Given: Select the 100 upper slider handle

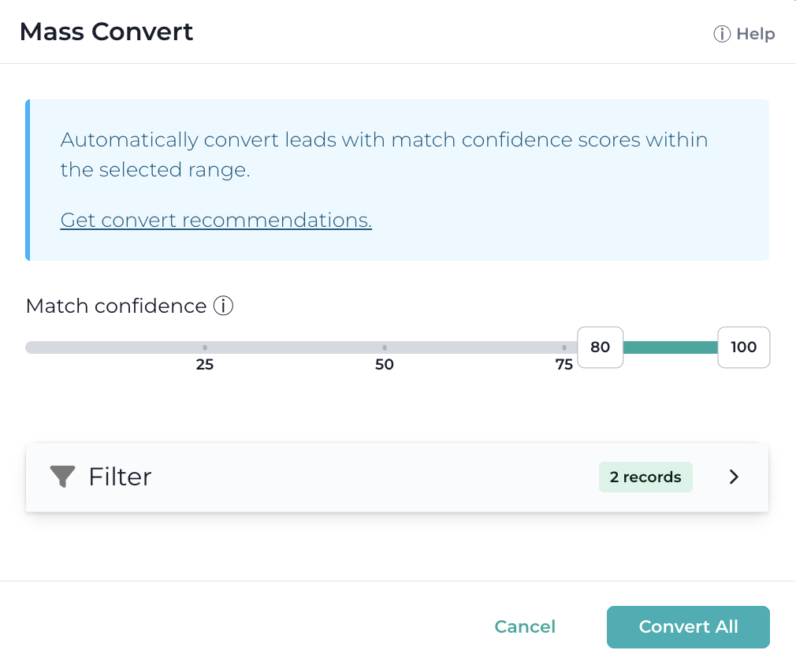Looking at the screenshot, I should (x=744, y=347).
